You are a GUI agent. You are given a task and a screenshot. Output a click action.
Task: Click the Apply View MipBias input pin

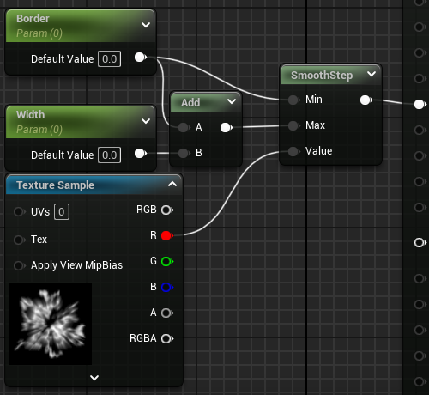pos(20,265)
